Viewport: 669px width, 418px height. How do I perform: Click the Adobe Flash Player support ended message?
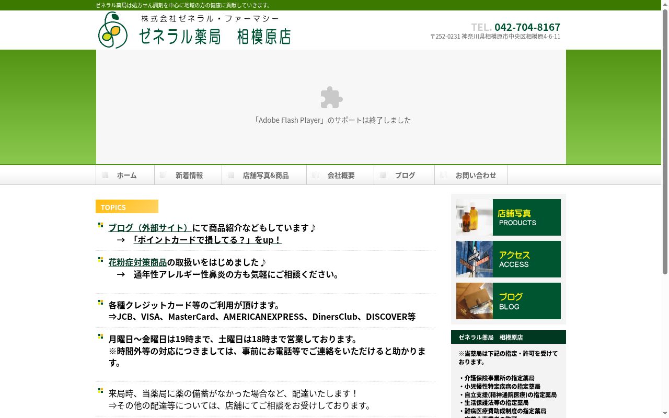[x=331, y=120]
